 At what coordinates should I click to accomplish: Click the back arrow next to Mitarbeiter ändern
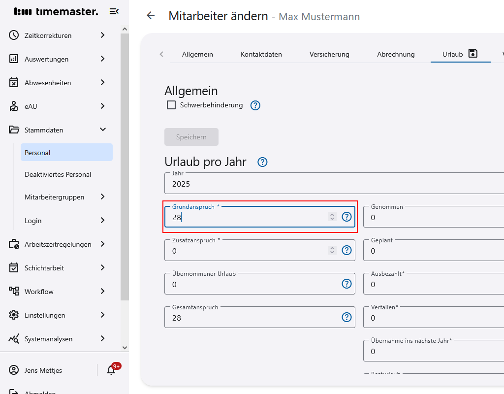[151, 16]
